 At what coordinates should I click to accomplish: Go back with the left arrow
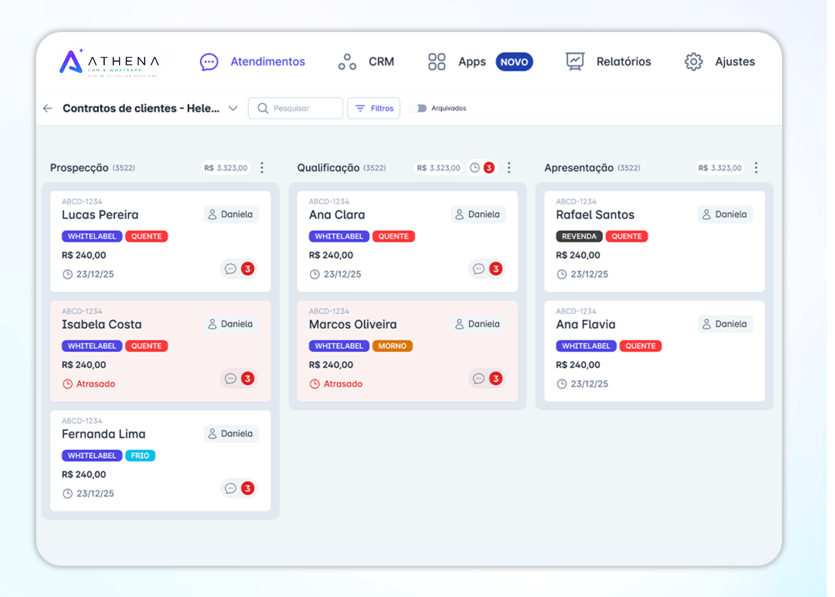click(48, 108)
